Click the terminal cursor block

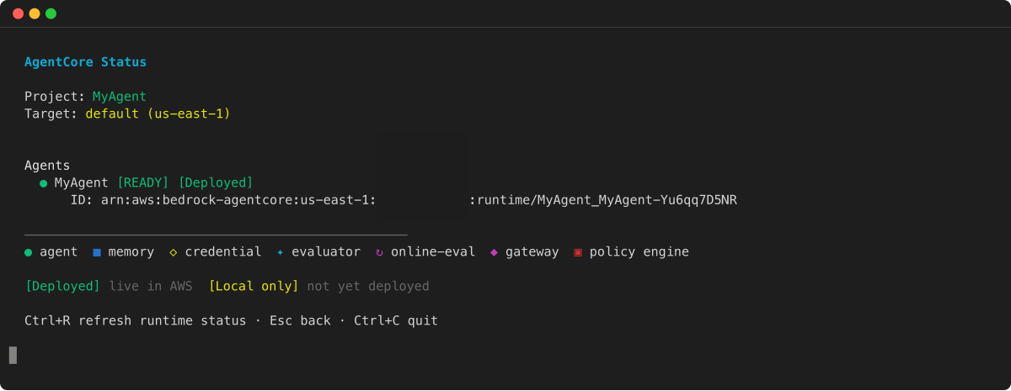point(13,355)
